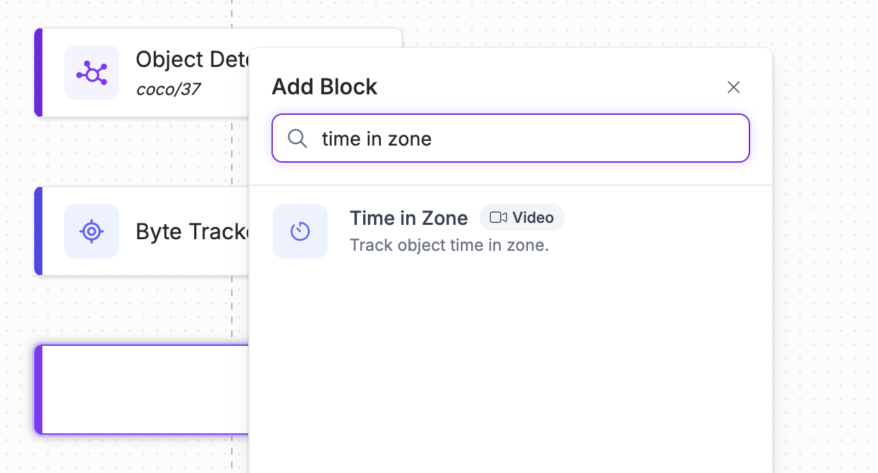Select the Object Detection block title
The image size is (878, 473).
click(191, 60)
